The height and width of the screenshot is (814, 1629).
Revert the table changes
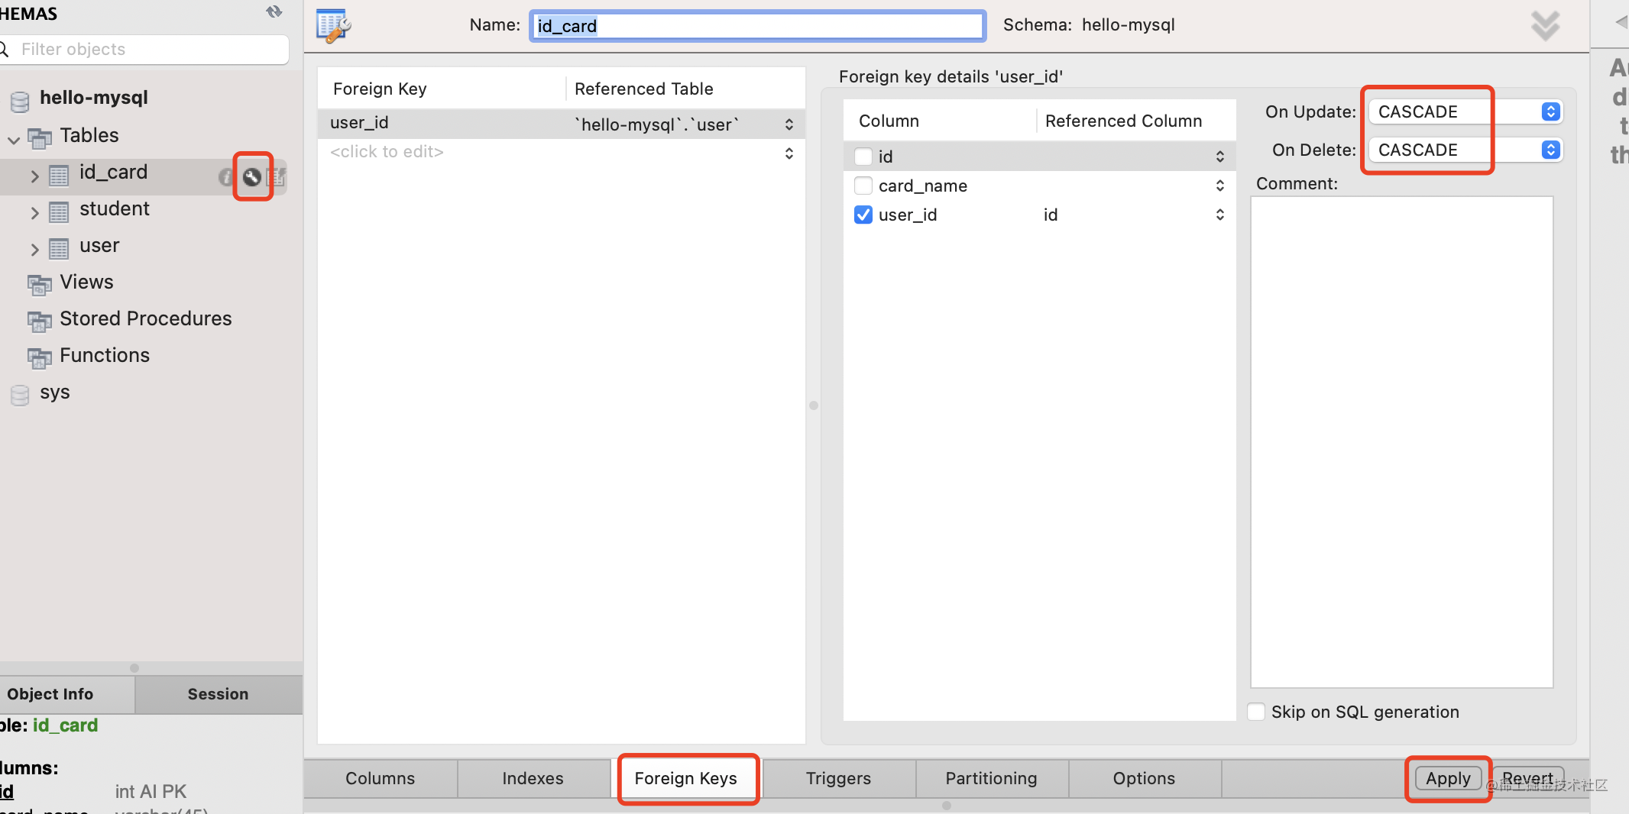[x=1528, y=778]
